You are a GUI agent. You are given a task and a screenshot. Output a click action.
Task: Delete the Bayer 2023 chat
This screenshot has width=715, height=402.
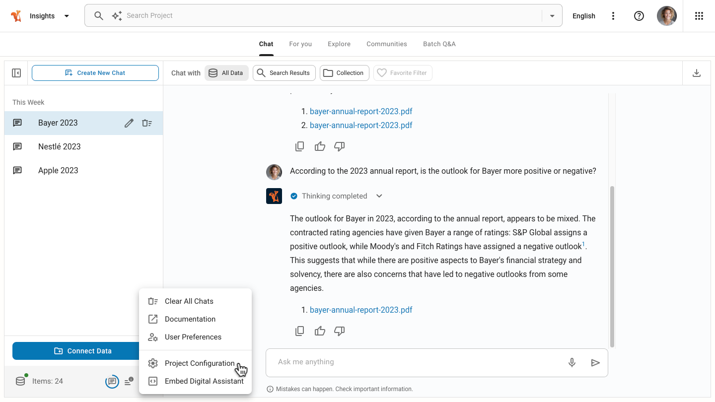point(147,123)
